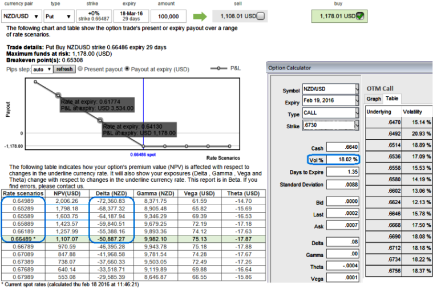Click the 0.64130 rate marker on chart
The height and width of the screenshot is (289, 433).
[x=100, y=120]
